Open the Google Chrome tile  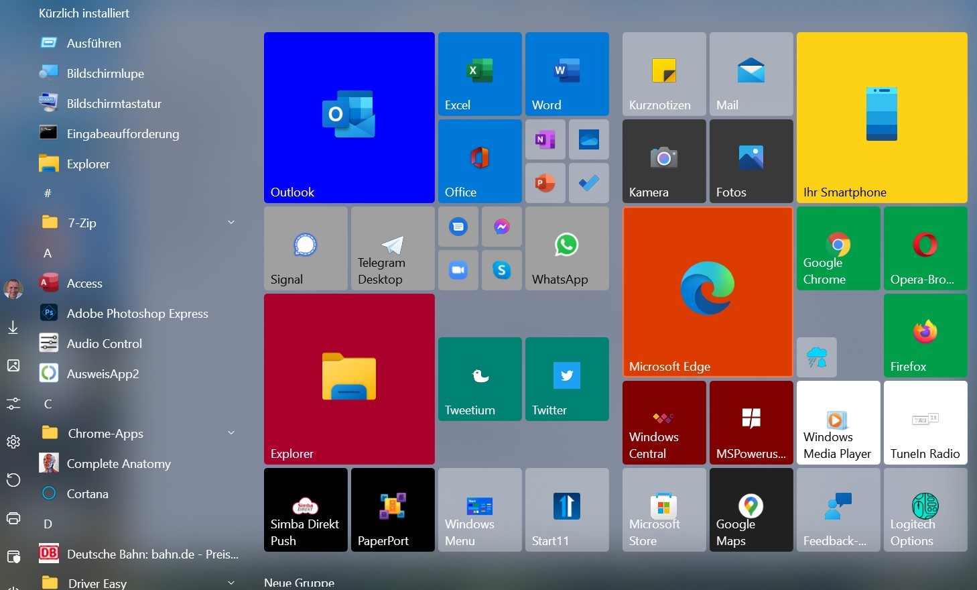pyautogui.click(x=838, y=248)
